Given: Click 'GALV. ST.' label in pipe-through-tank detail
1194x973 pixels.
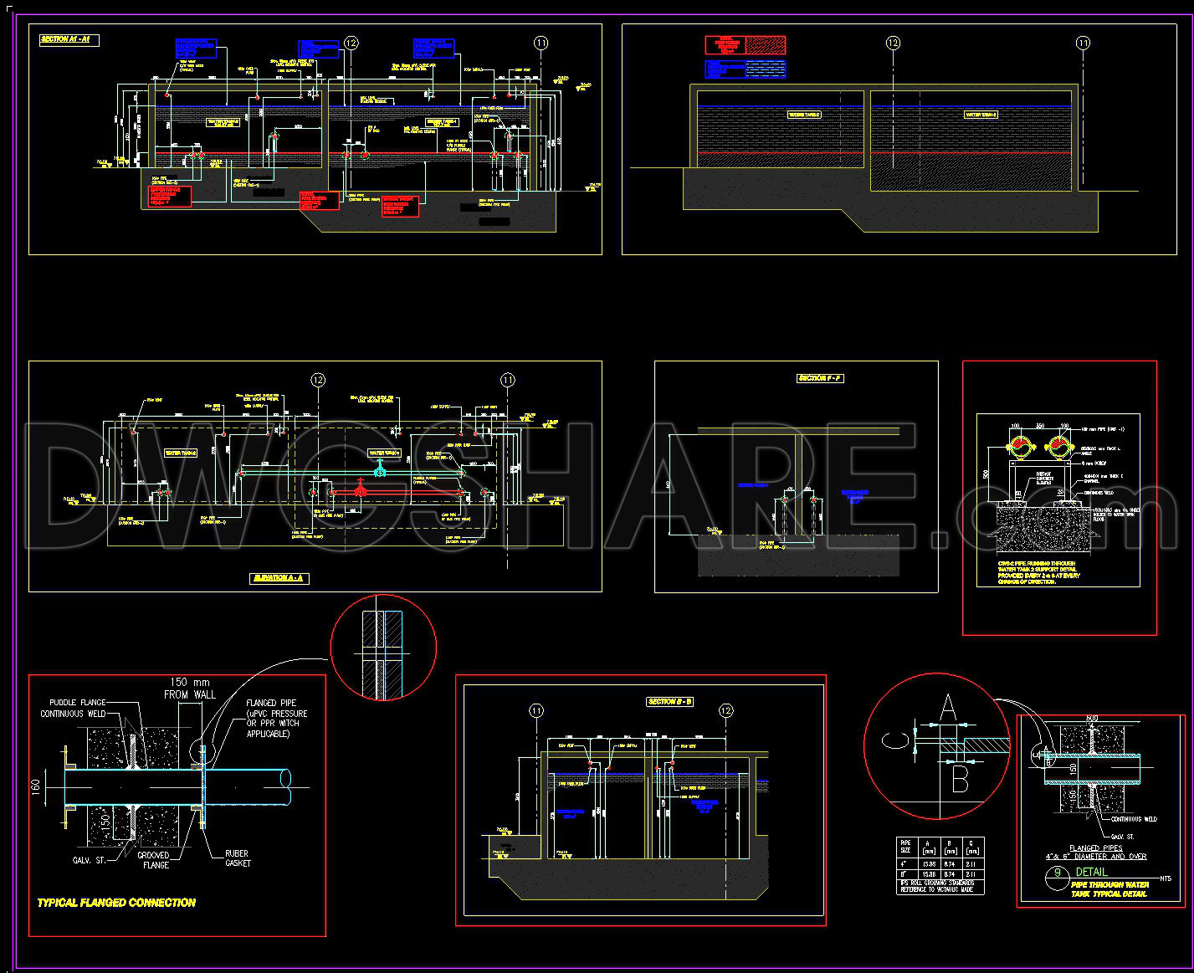Looking at the screenshot, I should pos(1121,836).
